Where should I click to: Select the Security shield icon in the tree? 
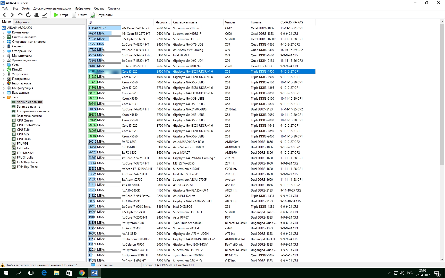tap(9, 83)
